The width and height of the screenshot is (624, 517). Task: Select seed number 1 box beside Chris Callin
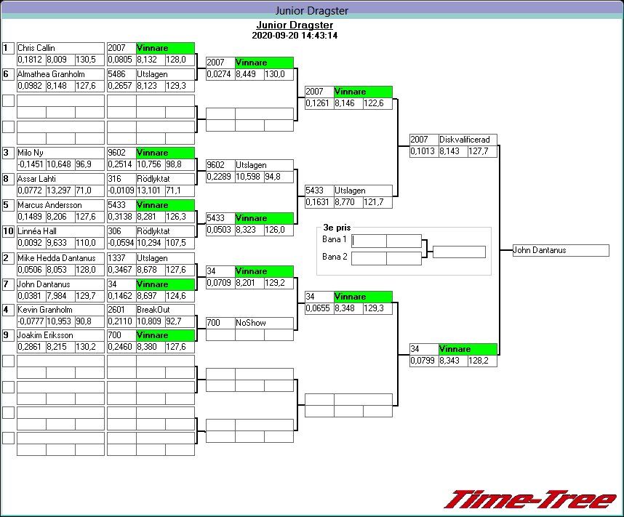pos(8,48)
